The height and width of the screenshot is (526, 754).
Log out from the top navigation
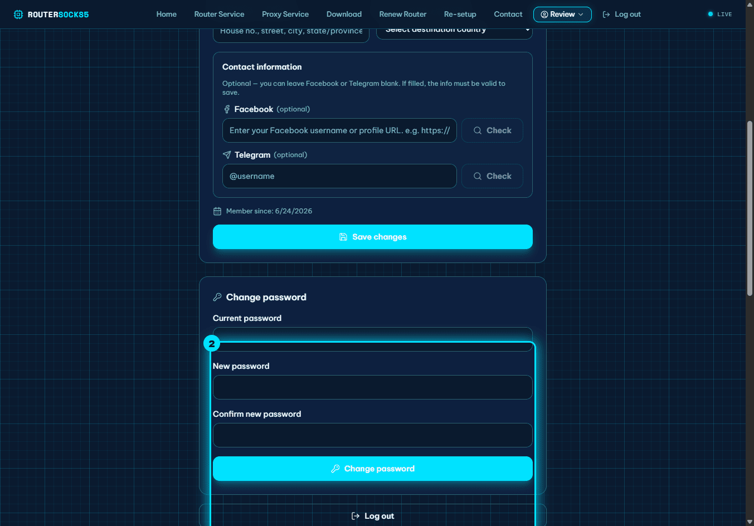point(622,14)
